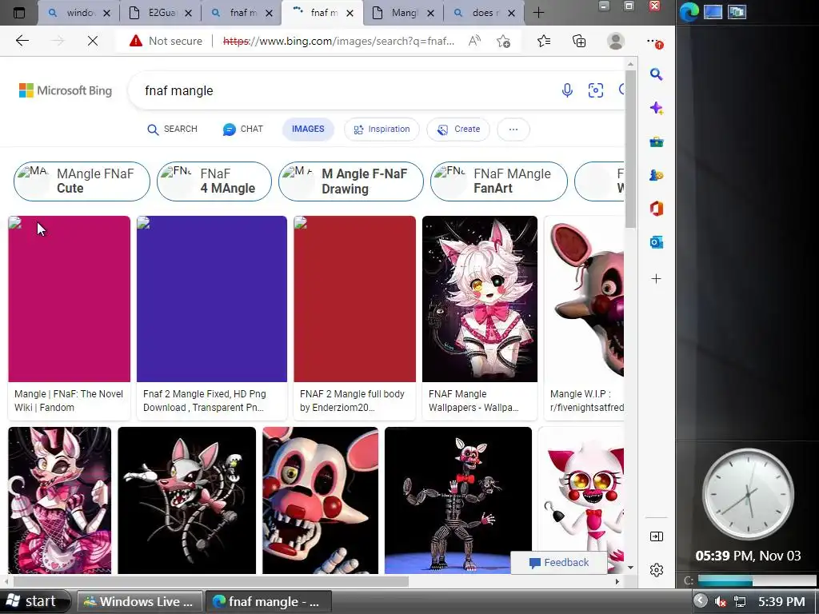Click the M Angle F-NaF Drawing suggestion
The image size is (819, 614).
pyautogui.click(x=351, y=181)
